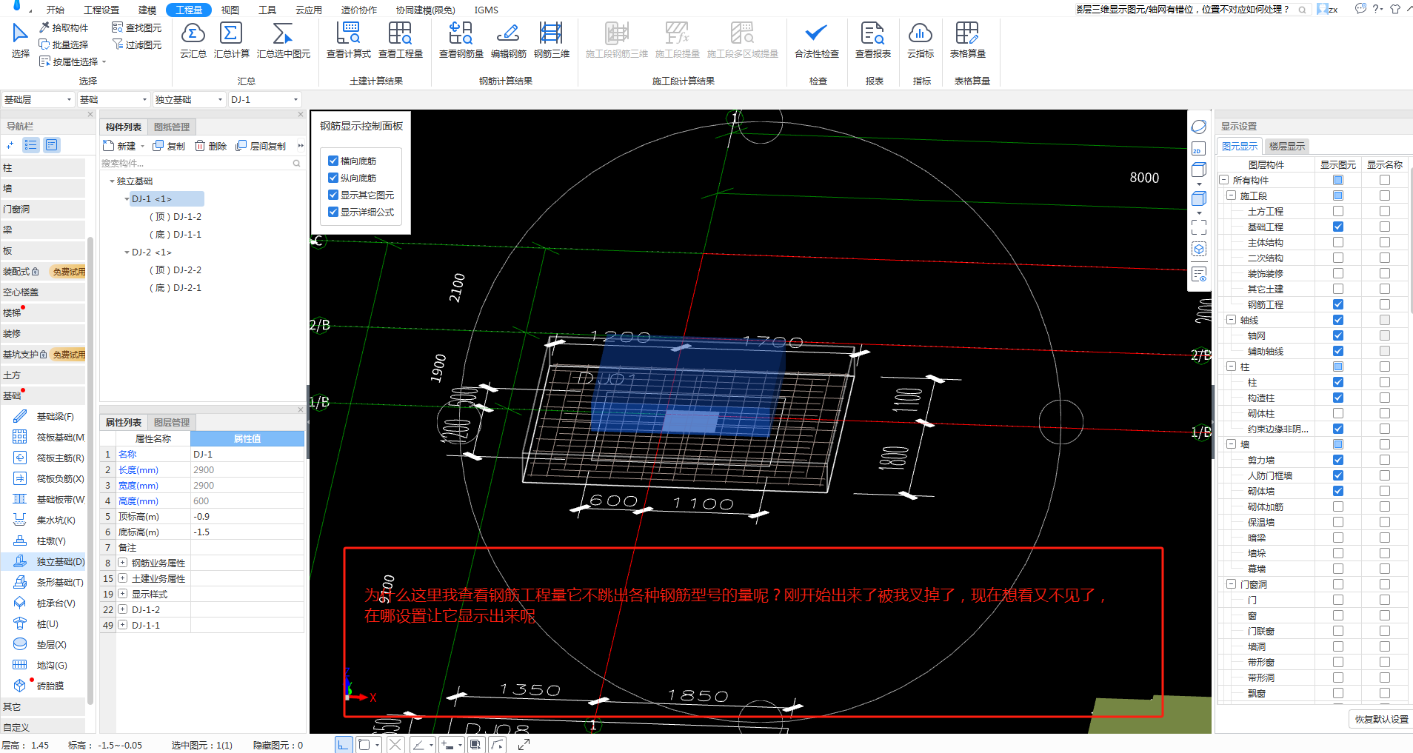This screenshot has height=753, width=1413.
Task: Click 恢复默认设置 button
Action: pos(1381,719)
